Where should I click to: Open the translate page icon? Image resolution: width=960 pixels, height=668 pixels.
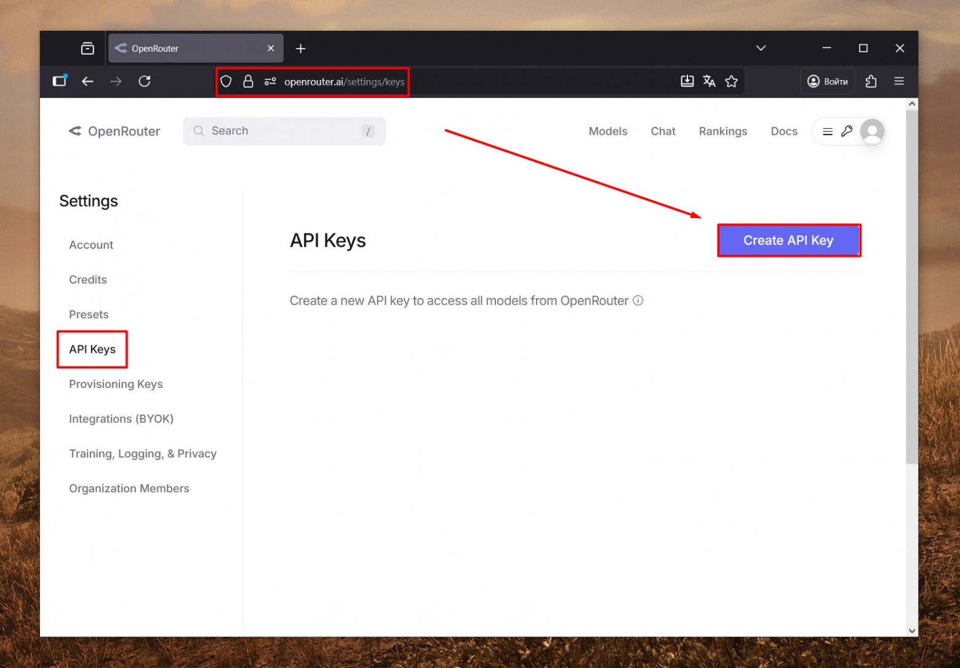pyautogui.click(x=709, y=81)
